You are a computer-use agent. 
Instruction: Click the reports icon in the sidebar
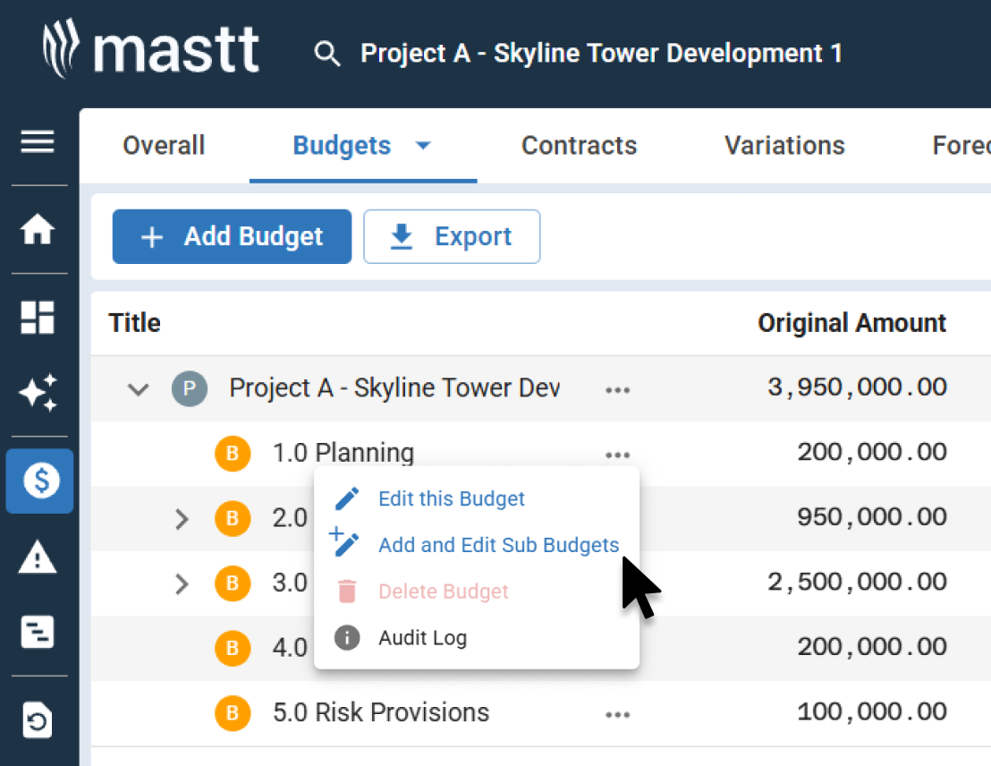[x=39, y=632]
